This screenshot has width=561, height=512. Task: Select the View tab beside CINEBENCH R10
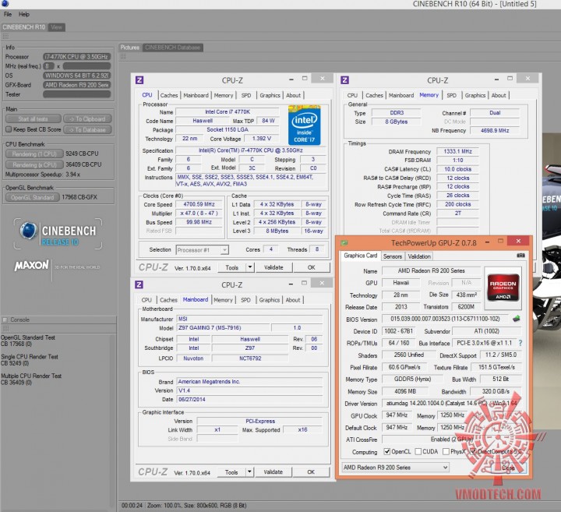pyautogui.click(x=56, y=27)
